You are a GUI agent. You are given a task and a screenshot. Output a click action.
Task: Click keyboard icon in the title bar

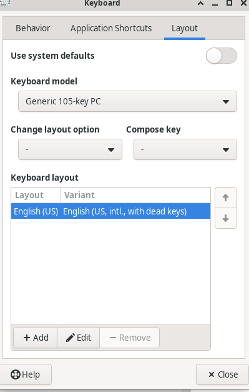[5, 3]
